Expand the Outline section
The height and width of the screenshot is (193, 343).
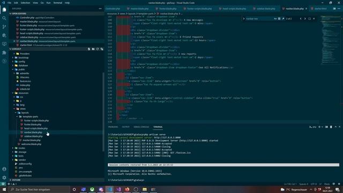click(x=56, y=180)
